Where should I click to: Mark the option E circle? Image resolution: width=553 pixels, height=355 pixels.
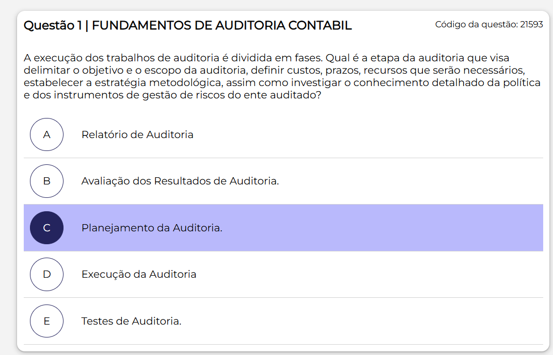46,321
